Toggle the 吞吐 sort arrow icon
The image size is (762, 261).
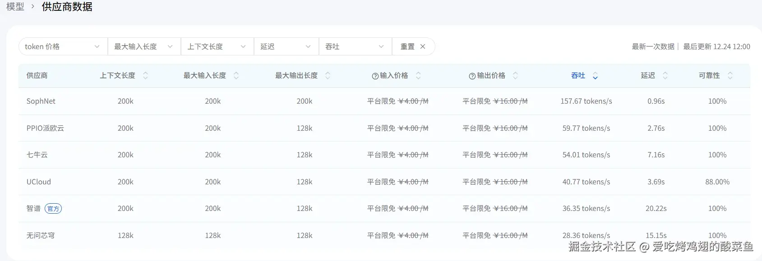coord(595,76)
